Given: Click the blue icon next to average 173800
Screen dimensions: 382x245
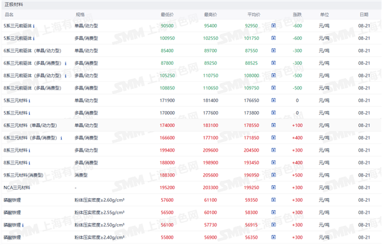Looking at the screenshot, I should point(273,113).
